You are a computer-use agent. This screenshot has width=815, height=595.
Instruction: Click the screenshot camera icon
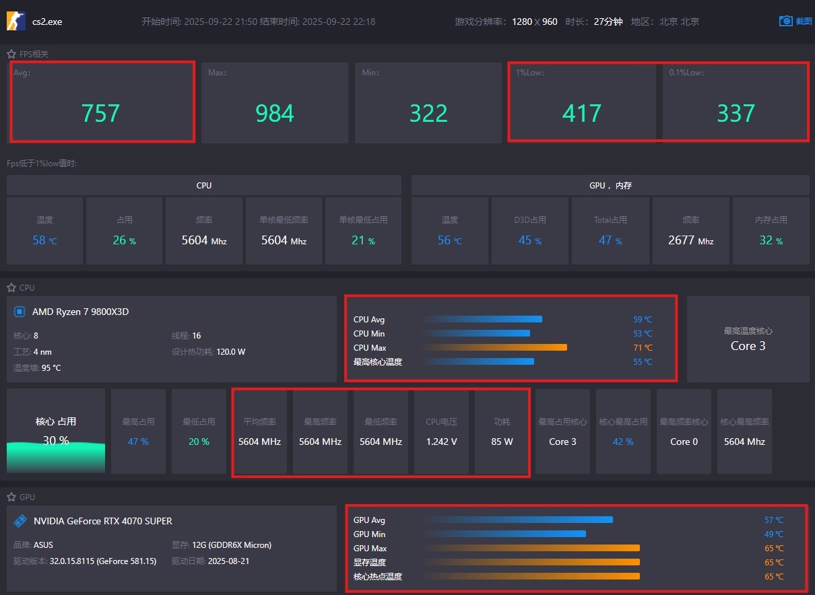tap(785, 21)
